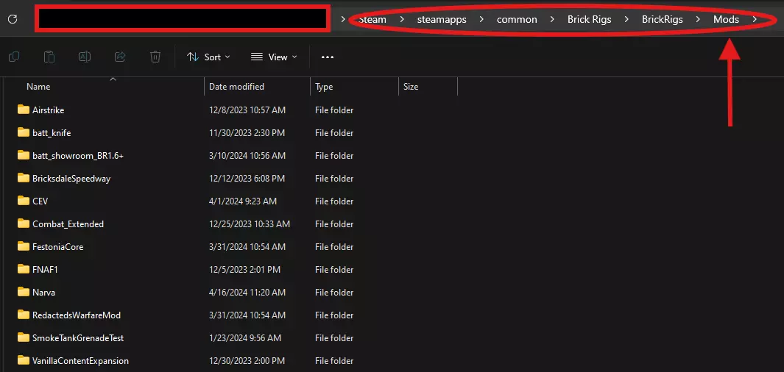Click the Copy toolbar icon
Viewport: 784px width, 372px height.
(14, 57)
